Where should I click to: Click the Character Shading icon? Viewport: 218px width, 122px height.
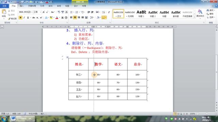[x=62, y=18]
